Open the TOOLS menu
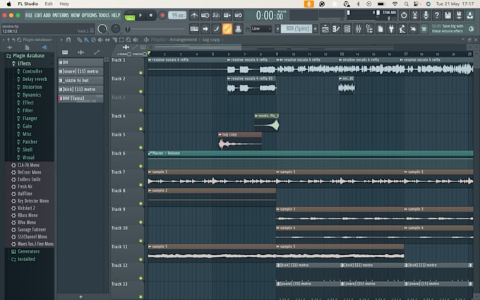This screenshot has width=480, height=300. [x=104, y=16]
